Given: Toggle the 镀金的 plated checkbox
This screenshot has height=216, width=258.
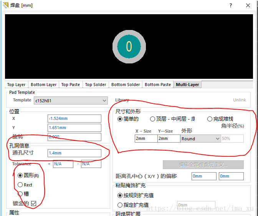Looking at the screenshot, I should point(33,203).
